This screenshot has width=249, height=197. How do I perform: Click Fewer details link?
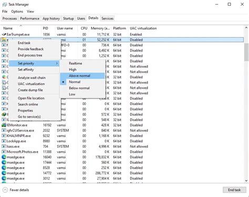point(19,190)
